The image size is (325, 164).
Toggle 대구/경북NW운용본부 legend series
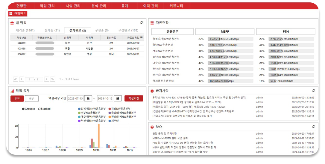click(92, 117)
